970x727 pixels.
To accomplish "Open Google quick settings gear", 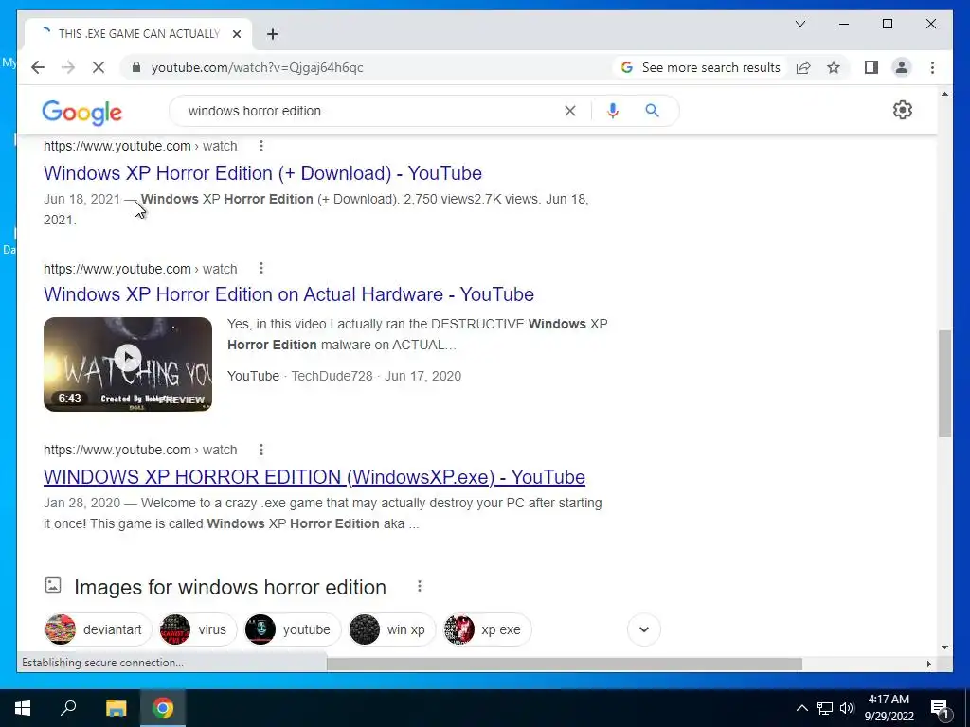I will 903,110.
